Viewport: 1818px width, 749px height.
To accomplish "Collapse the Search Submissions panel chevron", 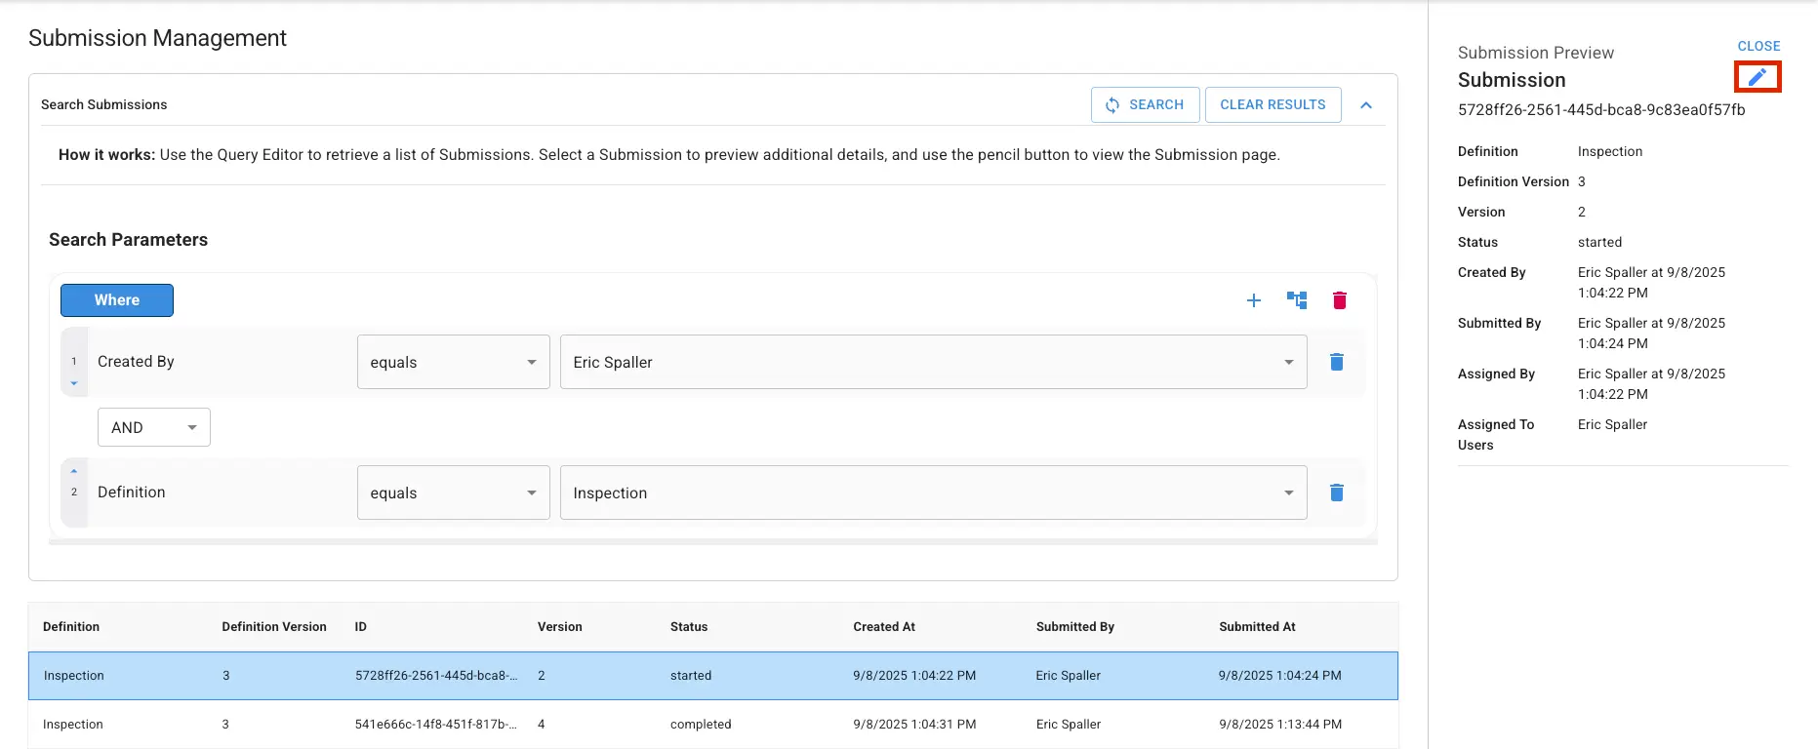I will pyautogui.click(x=1366, y=105).
